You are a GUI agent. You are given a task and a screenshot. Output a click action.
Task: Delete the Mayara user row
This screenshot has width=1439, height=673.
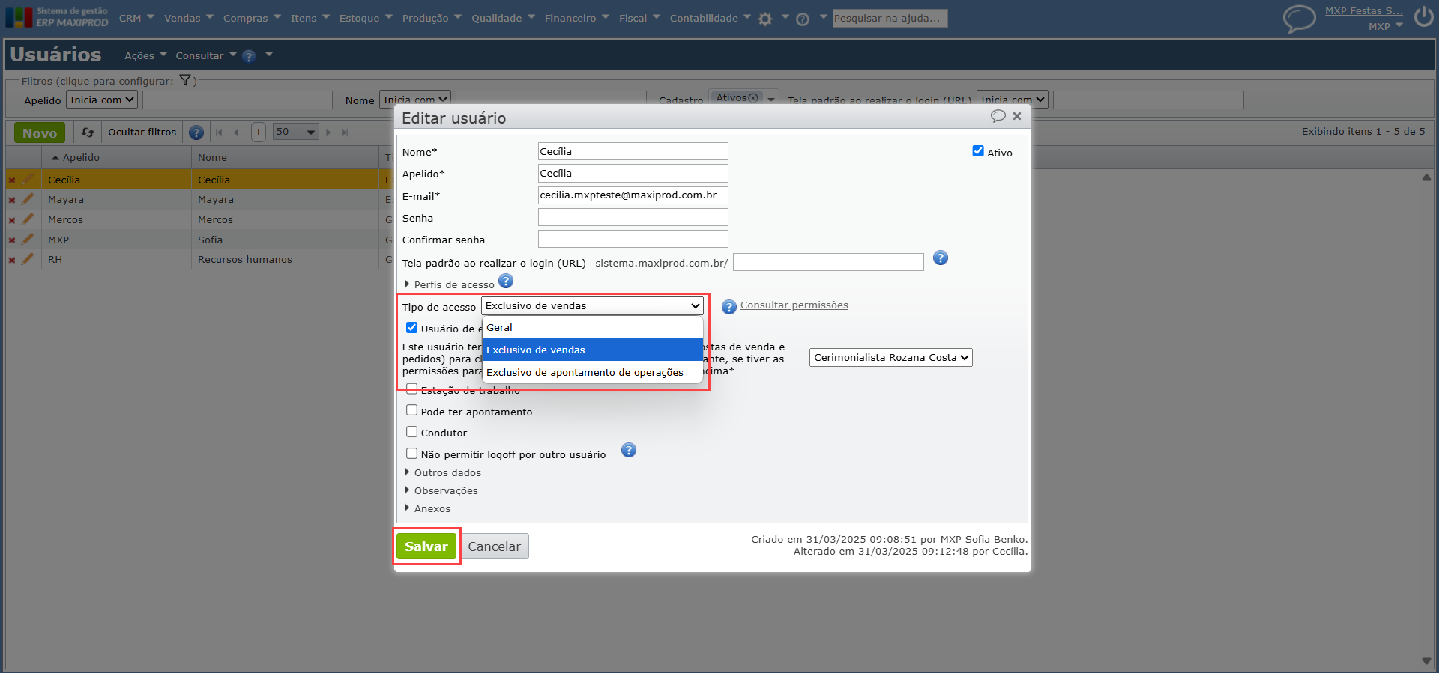12,200
